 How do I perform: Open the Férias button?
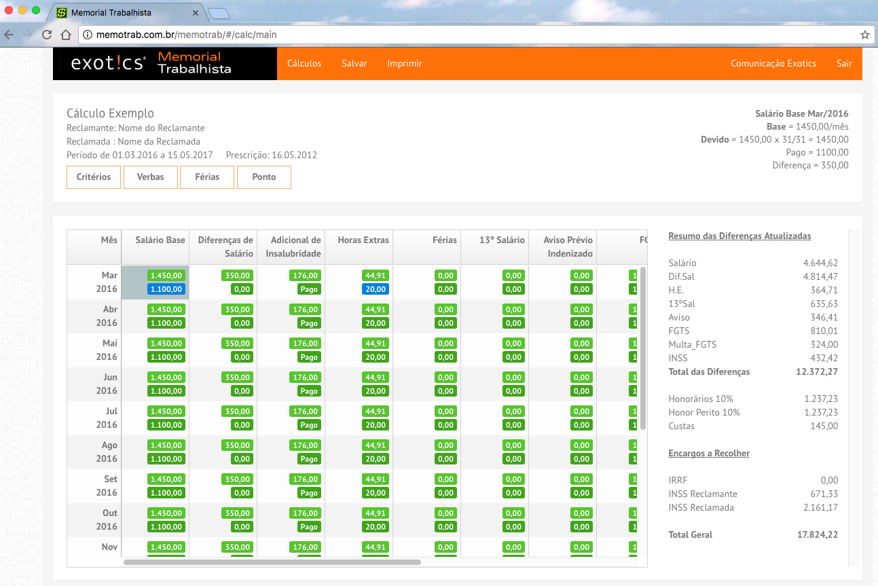coord(207,177)
